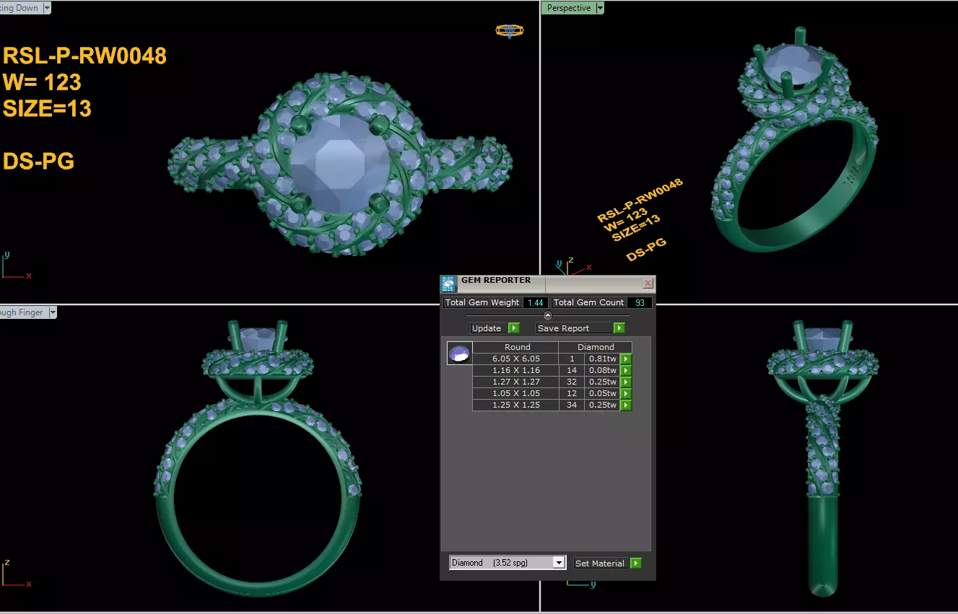Click the small ring gizmo icon in top viewport
This screenshot has height=614, width=958.
(509, 30)
